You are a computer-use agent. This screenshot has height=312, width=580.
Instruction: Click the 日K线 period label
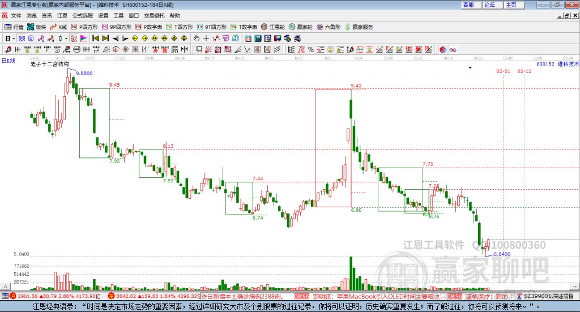[x=8, y=61]
